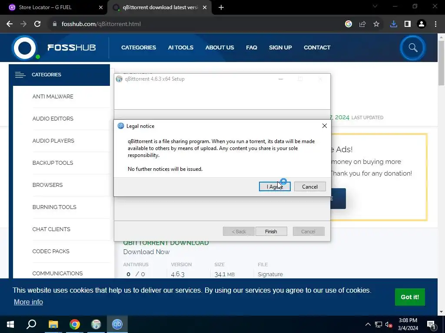Screen dimensions: 445x333
Task: Open Chrome tab search chevron
Action: (375, 6)
